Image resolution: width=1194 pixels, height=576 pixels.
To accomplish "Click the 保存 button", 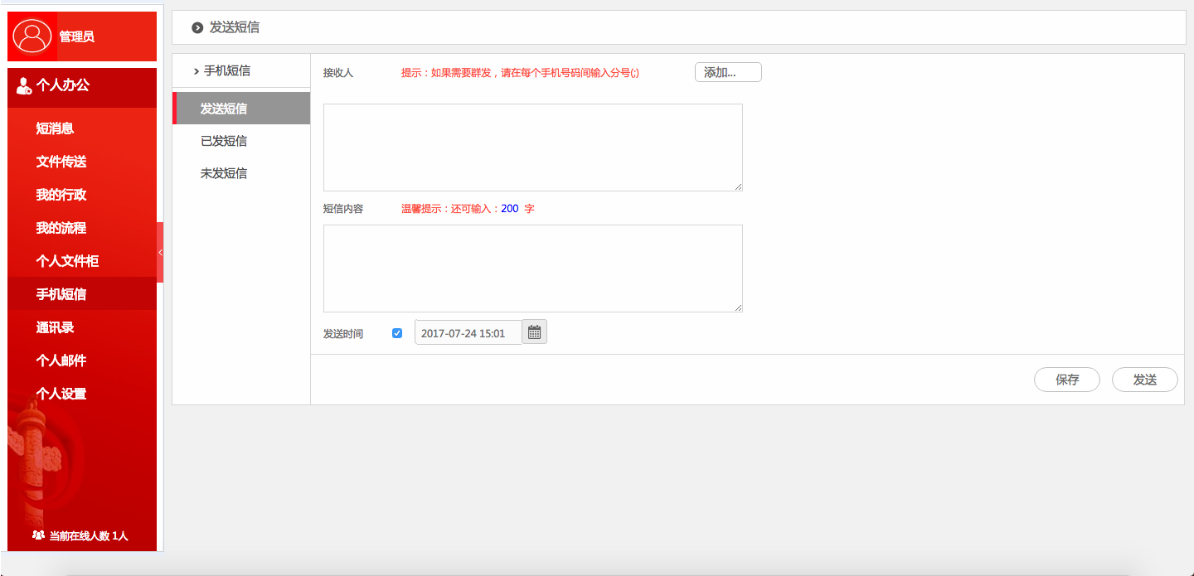I will [x=1066, y=380].
